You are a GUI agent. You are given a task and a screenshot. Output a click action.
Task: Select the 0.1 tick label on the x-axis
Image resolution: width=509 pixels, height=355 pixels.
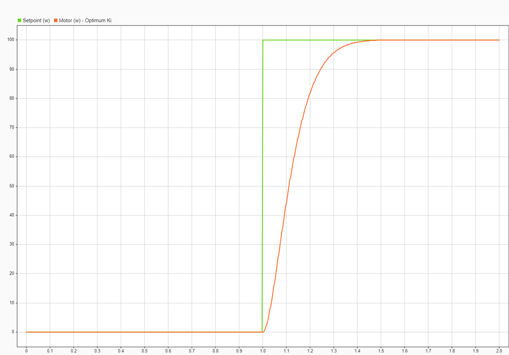(50, 351)
